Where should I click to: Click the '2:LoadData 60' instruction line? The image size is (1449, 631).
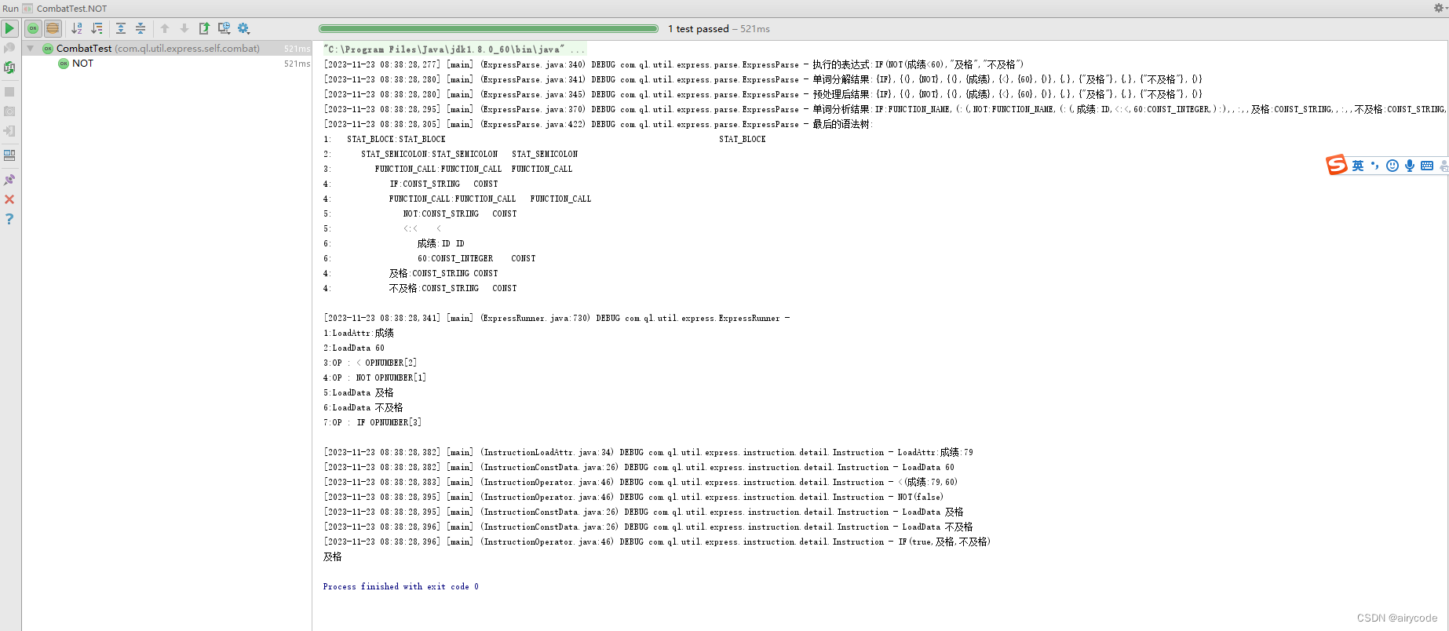tap(354, 348)
